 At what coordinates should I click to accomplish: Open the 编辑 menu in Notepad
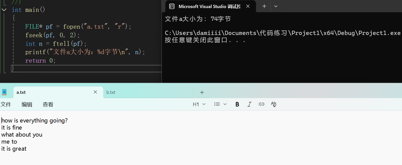click(27, 104)
